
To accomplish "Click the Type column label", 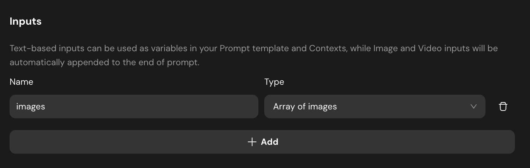I will tap(274, 82).
